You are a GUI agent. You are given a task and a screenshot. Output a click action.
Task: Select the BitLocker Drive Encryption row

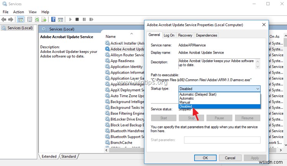[x=125, y=119]
